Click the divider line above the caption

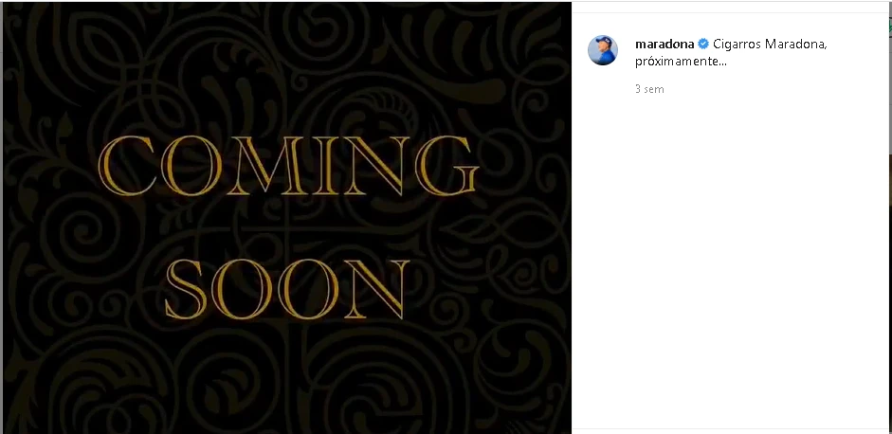731,12
